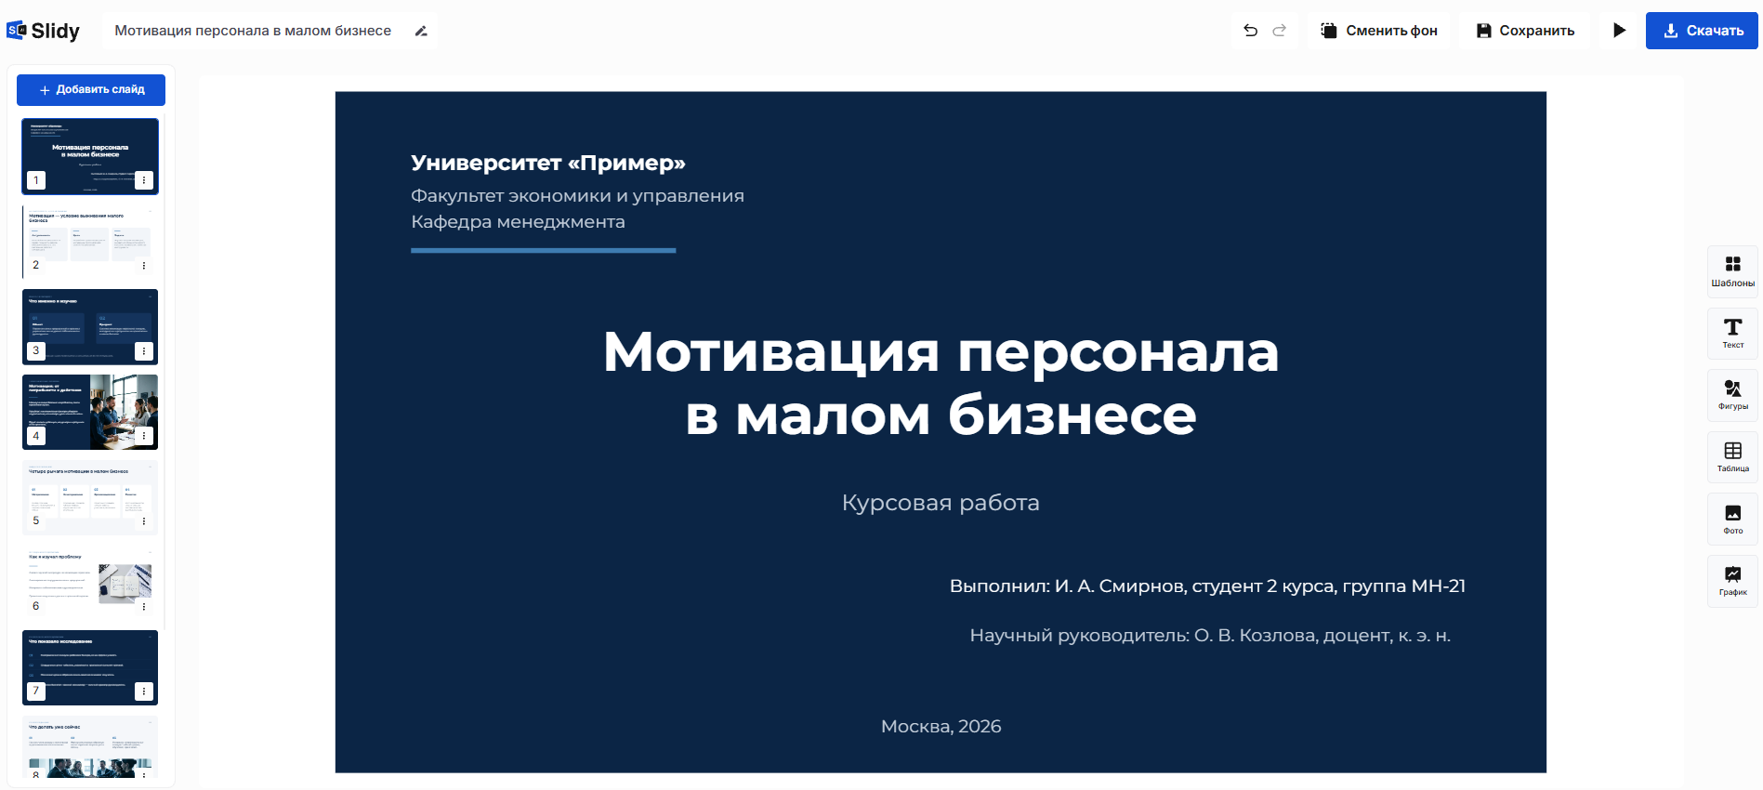Add an image via the Фото tool
Screen dimensions: 1763x790
[1732, 520]
